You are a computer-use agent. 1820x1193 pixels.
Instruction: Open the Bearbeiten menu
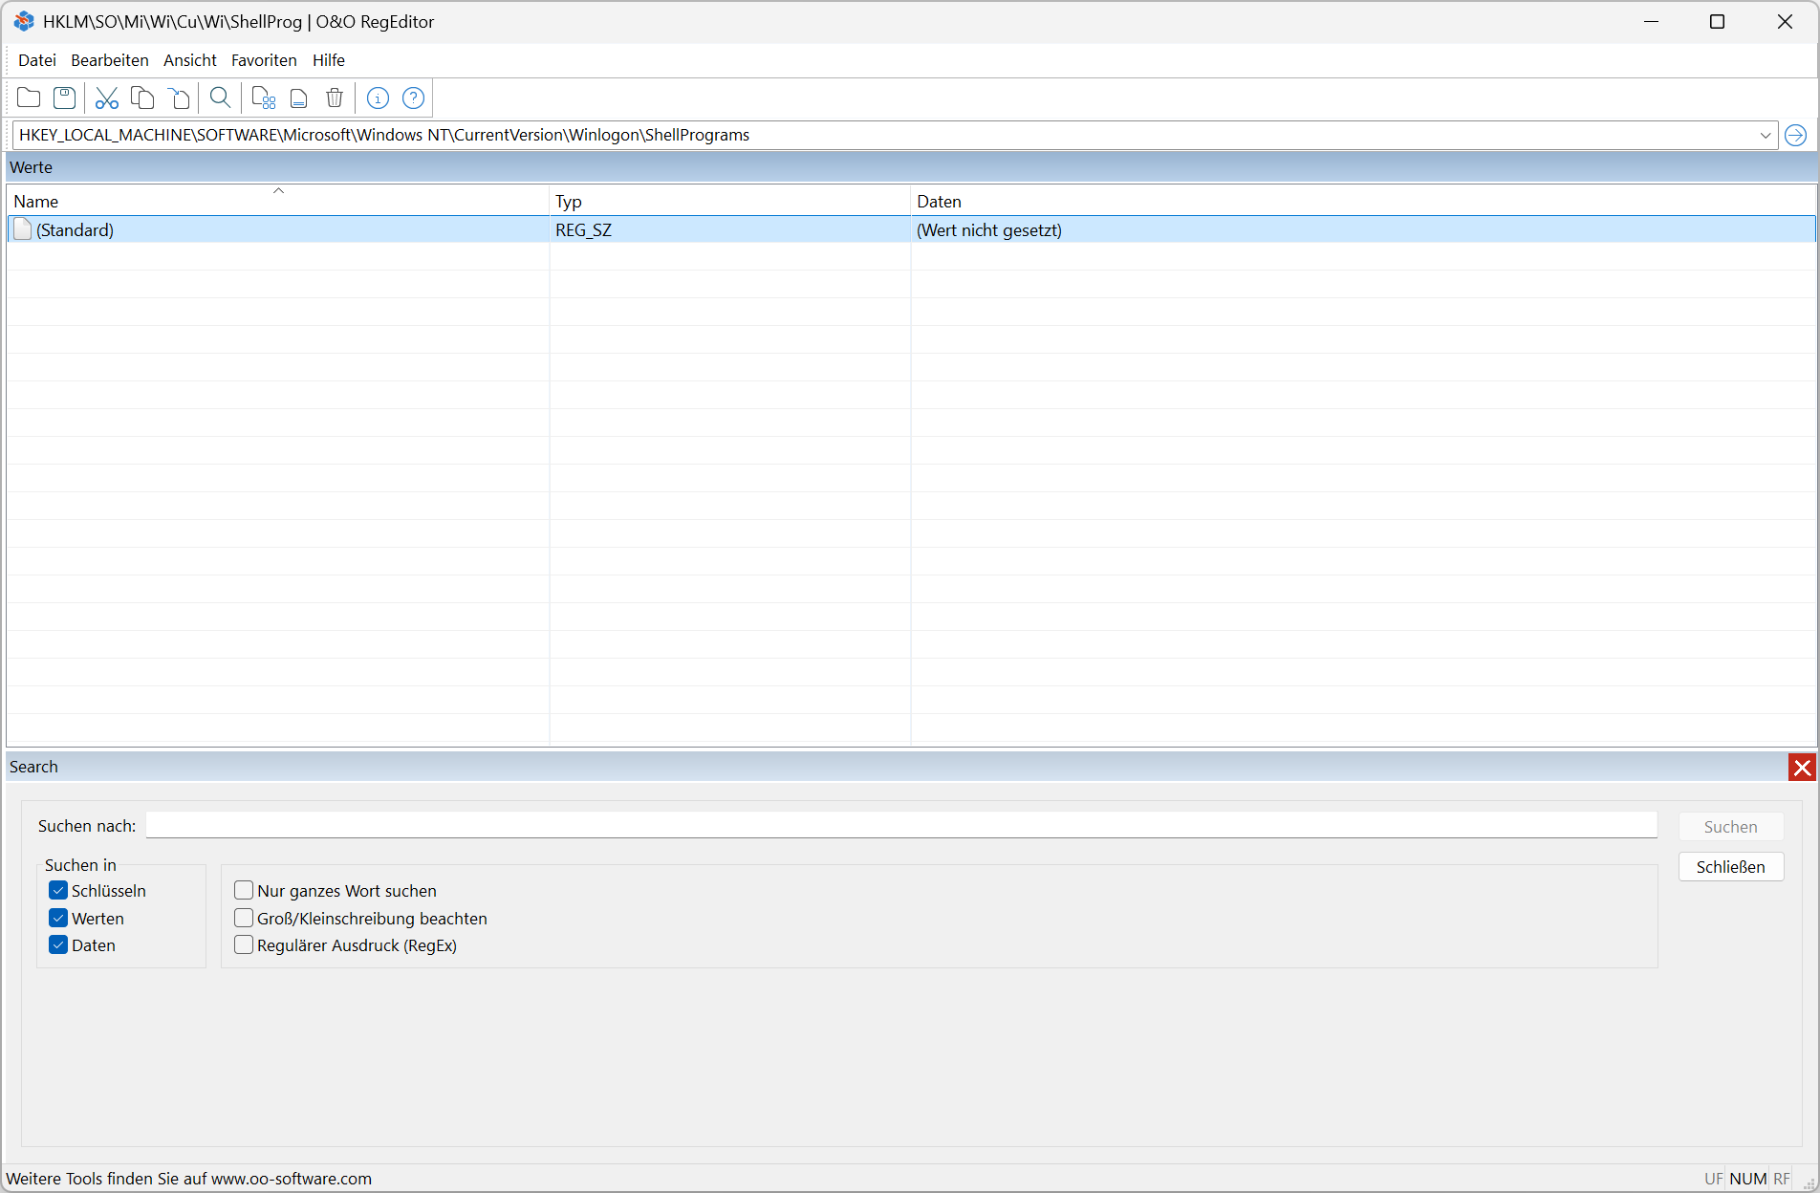point(110,60)
